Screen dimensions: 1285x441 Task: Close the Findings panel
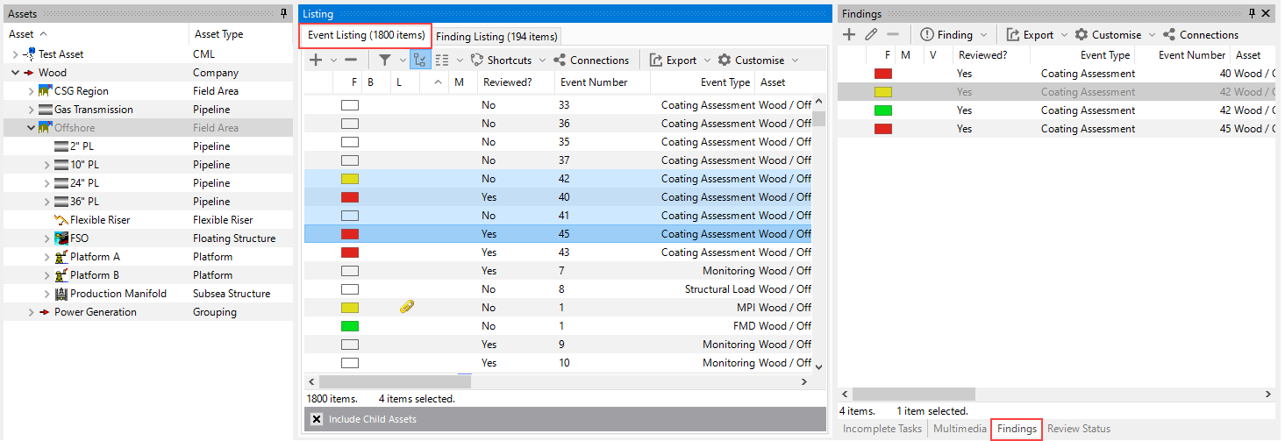coord(1266,13)
